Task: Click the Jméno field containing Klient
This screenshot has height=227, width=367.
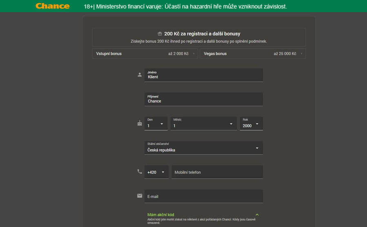Action: [x=204, y=75]
